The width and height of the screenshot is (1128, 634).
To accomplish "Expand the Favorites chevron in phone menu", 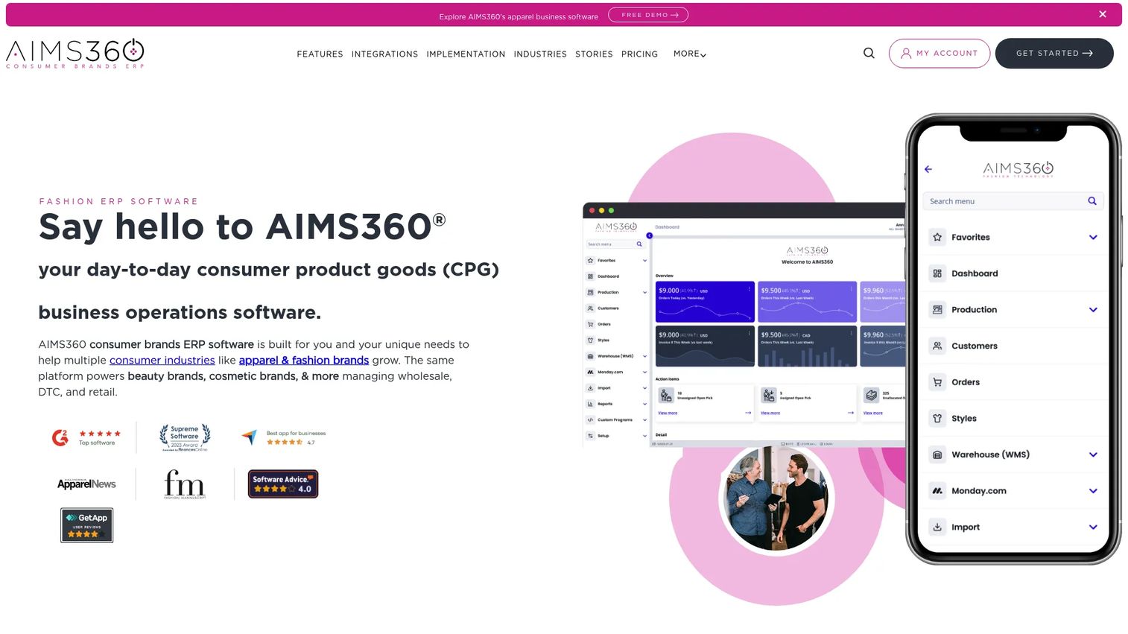I will 1093,238.
